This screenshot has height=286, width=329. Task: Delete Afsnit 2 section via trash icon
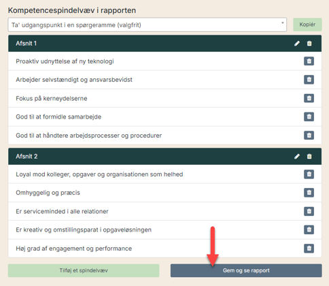pos(309,157)
